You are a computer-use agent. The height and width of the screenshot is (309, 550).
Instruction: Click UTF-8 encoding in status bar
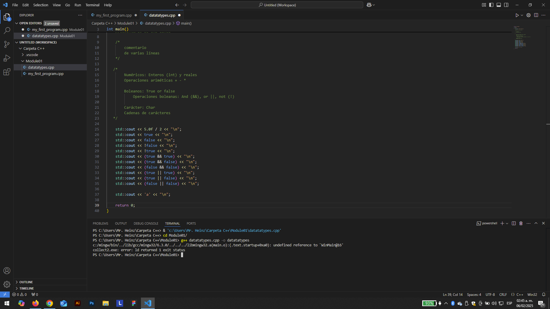490,295
